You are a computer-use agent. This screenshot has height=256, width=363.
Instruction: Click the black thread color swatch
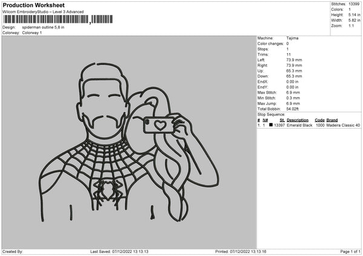271,125
